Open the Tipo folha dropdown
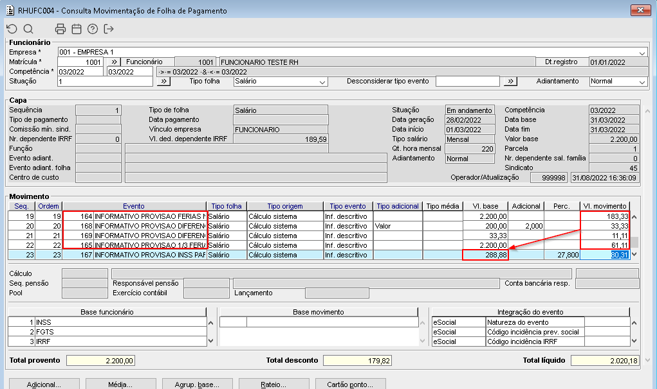This screenshot has height=389, width=657. [x=322, y=82]
